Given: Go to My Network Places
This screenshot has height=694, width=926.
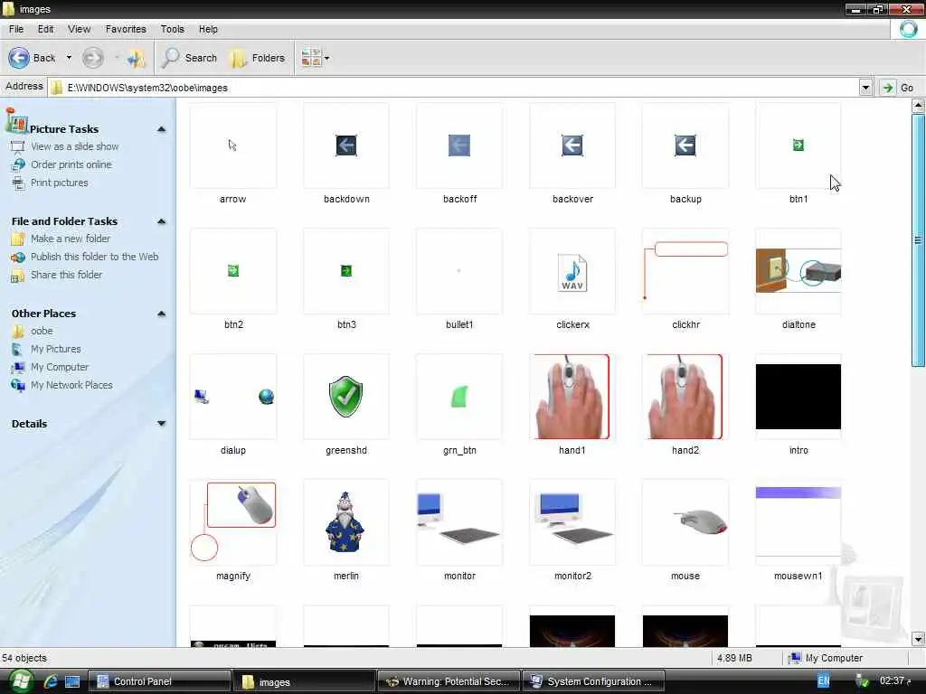Looking at the screenshot, I should click(71, 385).
